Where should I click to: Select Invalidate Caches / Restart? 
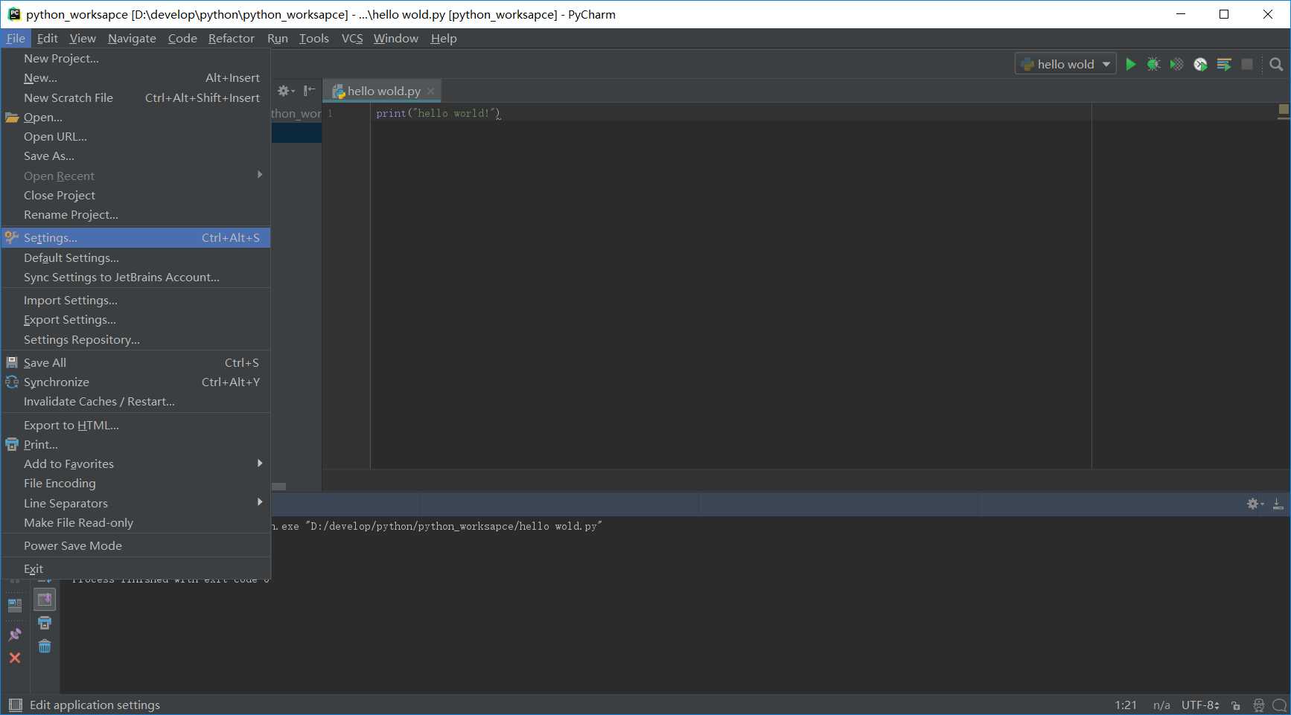click(x=136, y=401)
